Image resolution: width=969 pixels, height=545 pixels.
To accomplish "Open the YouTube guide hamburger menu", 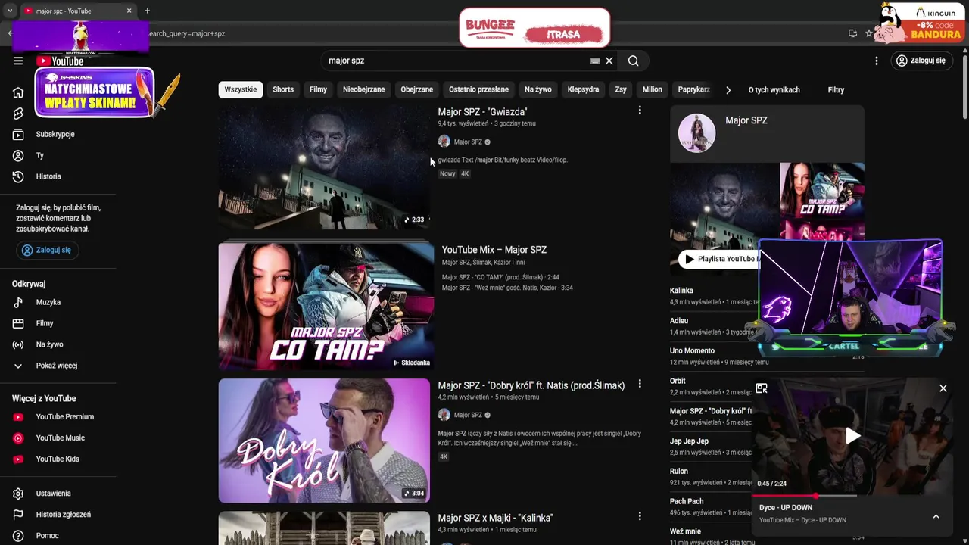I will (18, 61).
